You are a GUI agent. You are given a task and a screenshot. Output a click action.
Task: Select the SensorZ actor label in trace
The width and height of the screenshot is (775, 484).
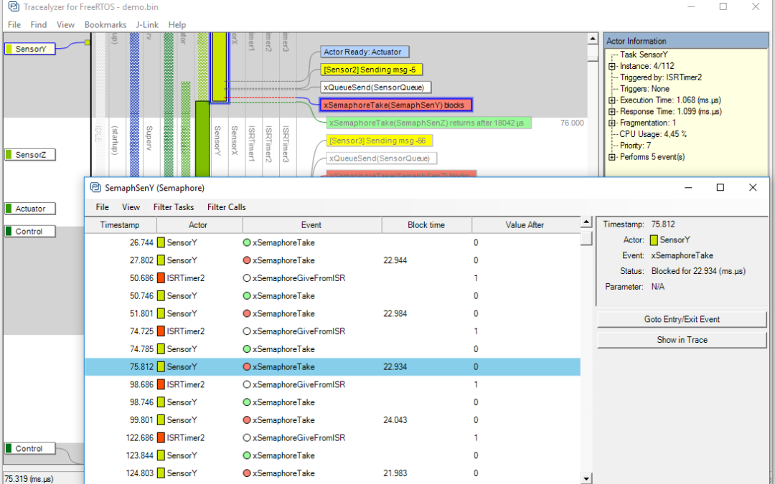tap(30, 155)
